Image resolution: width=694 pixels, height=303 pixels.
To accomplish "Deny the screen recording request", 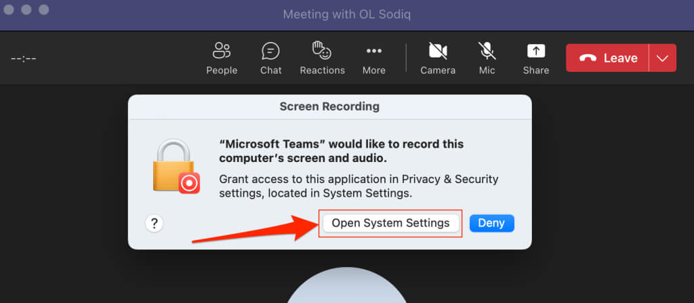I will pyautogui.click(x=491, y=223).
